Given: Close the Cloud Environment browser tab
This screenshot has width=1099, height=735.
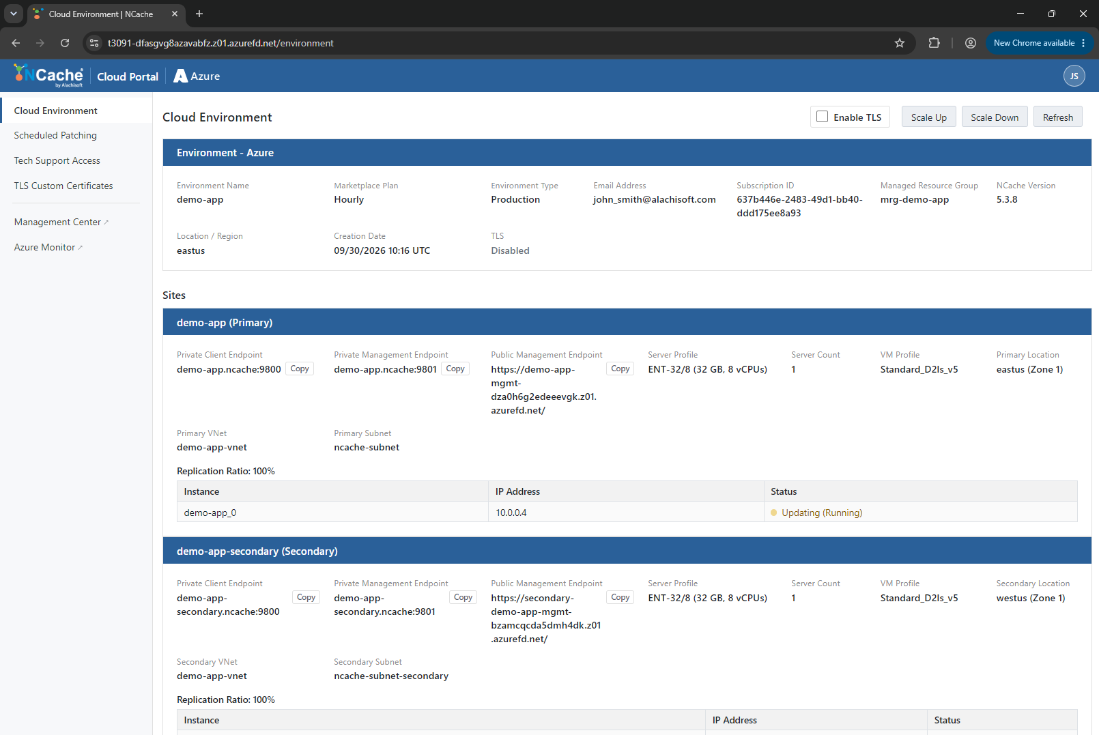Looking at the screenshot, I should pyautogui.click(x=175, y=14).
